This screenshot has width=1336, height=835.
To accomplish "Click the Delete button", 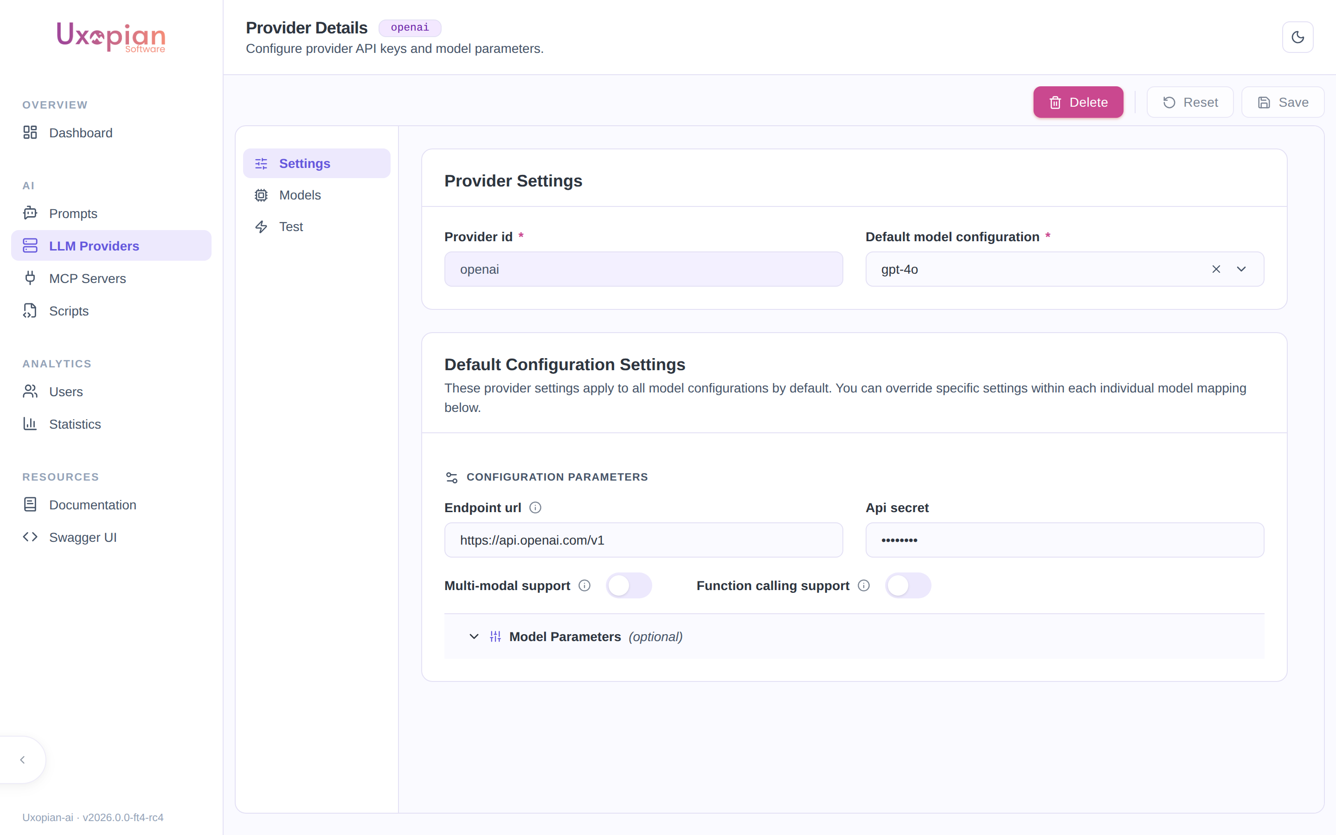I will pos(1078,102).
